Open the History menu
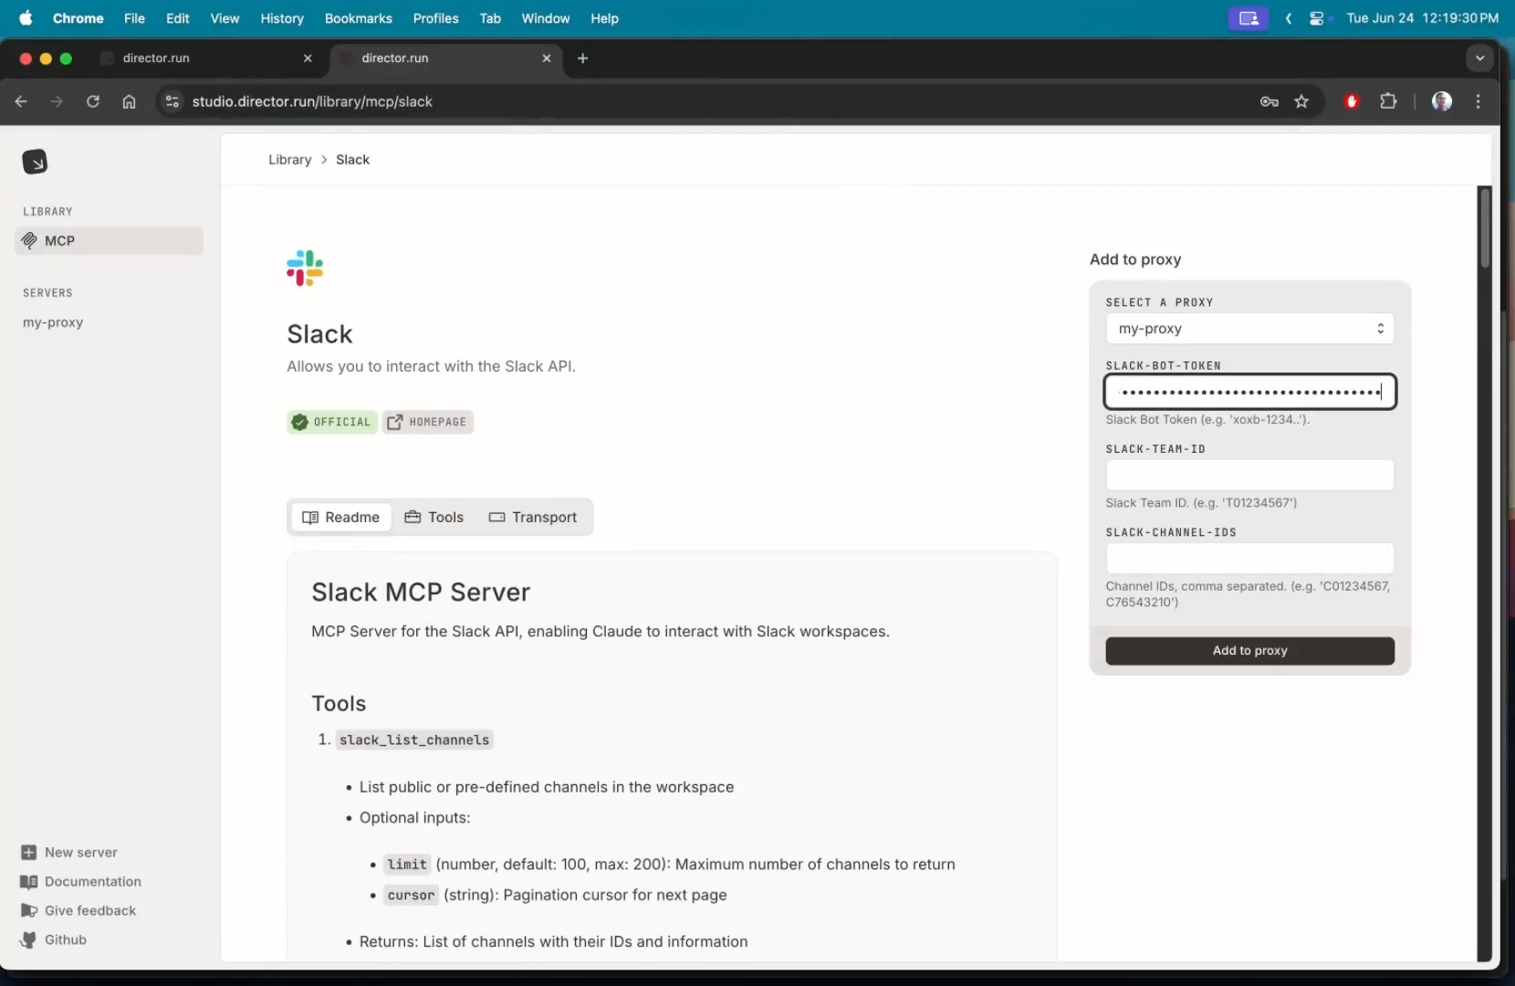 tap(282, 18)
